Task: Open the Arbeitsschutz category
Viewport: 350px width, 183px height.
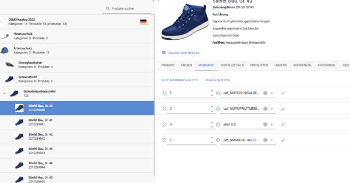Action: [x=77, y=50]
